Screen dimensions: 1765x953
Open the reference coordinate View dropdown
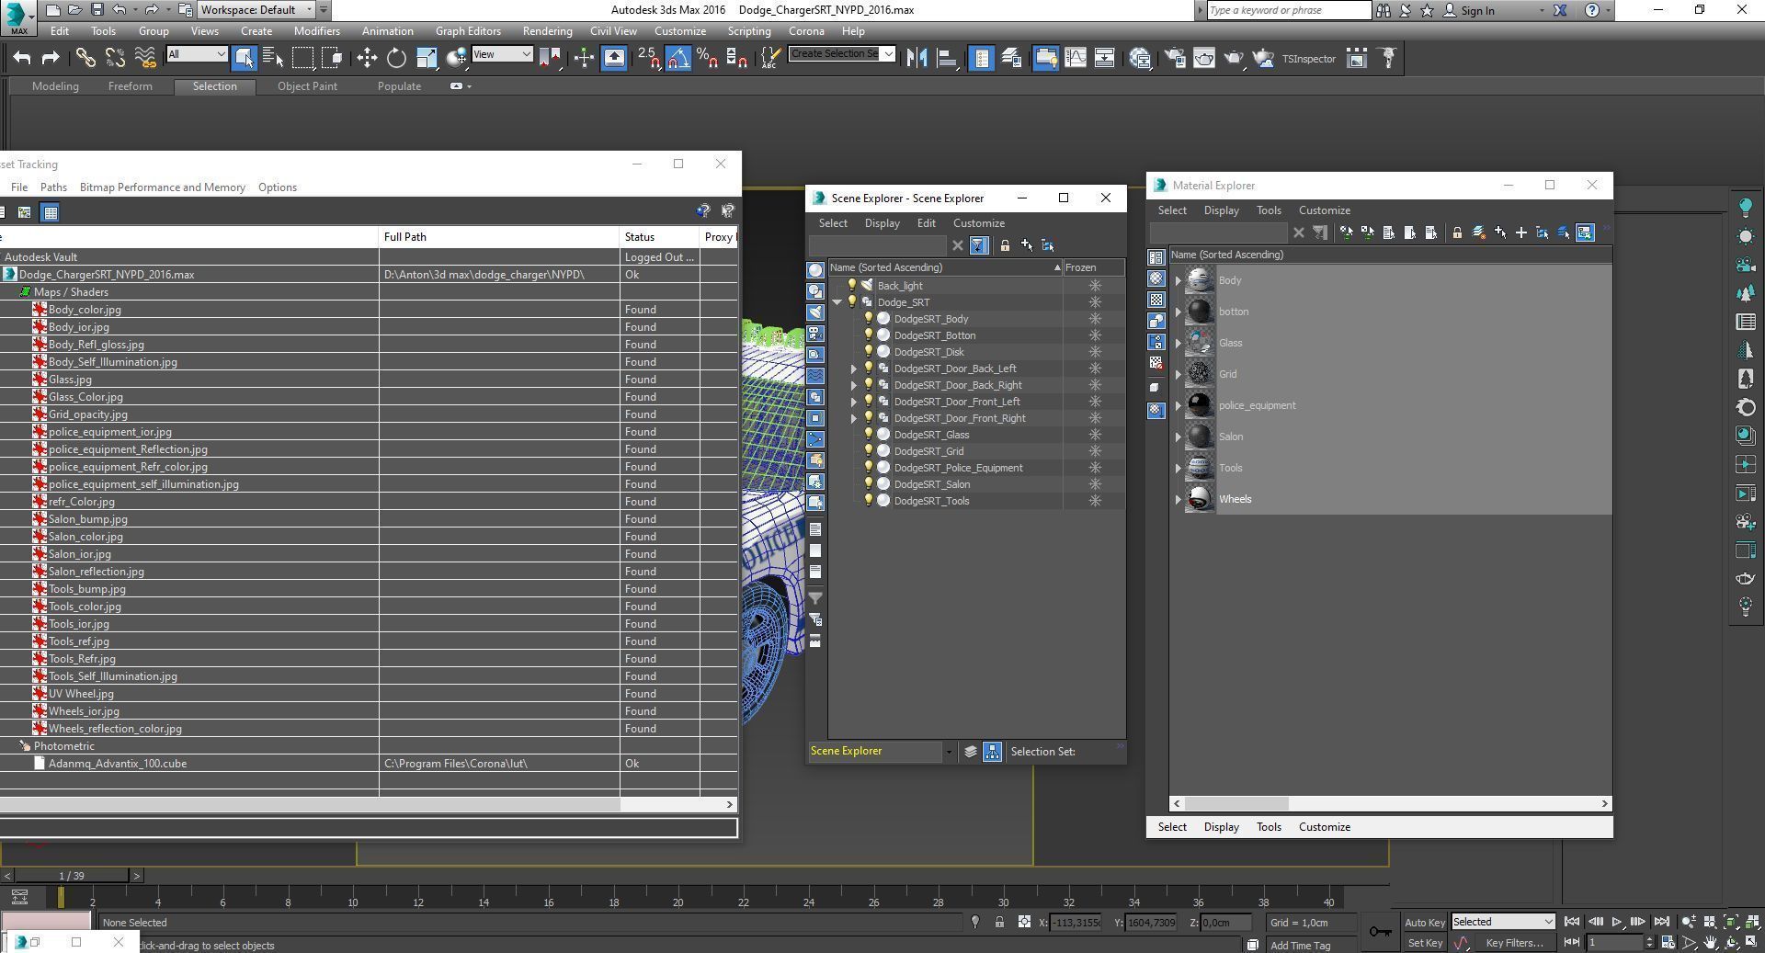coord(502,54)
